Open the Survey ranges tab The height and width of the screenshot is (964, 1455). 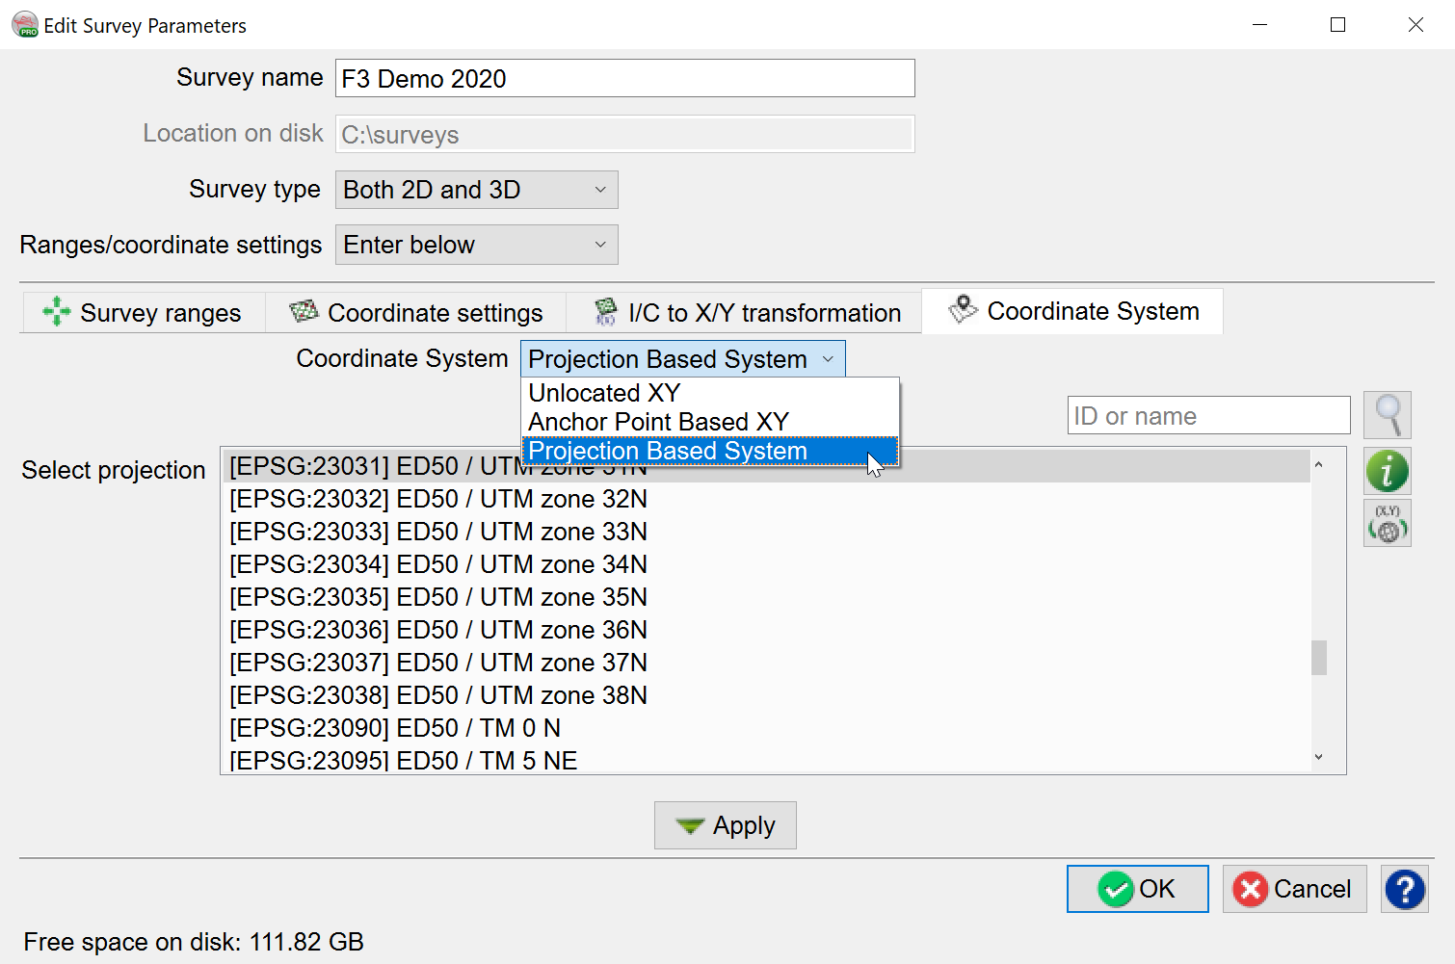click(143, 313)
